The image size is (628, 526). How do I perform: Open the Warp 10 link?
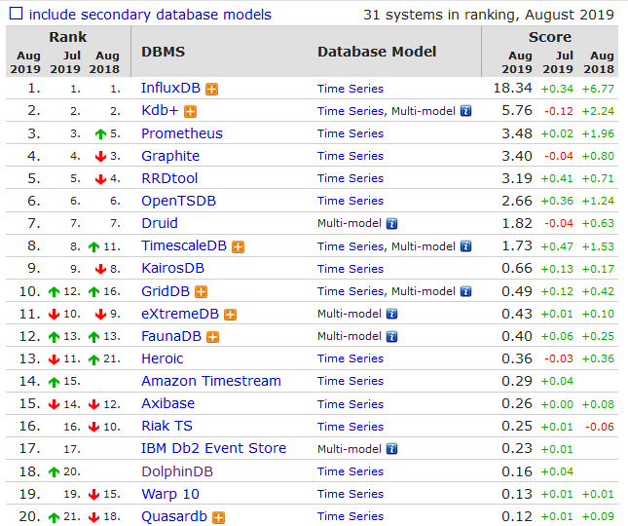(x=170, y=494)
